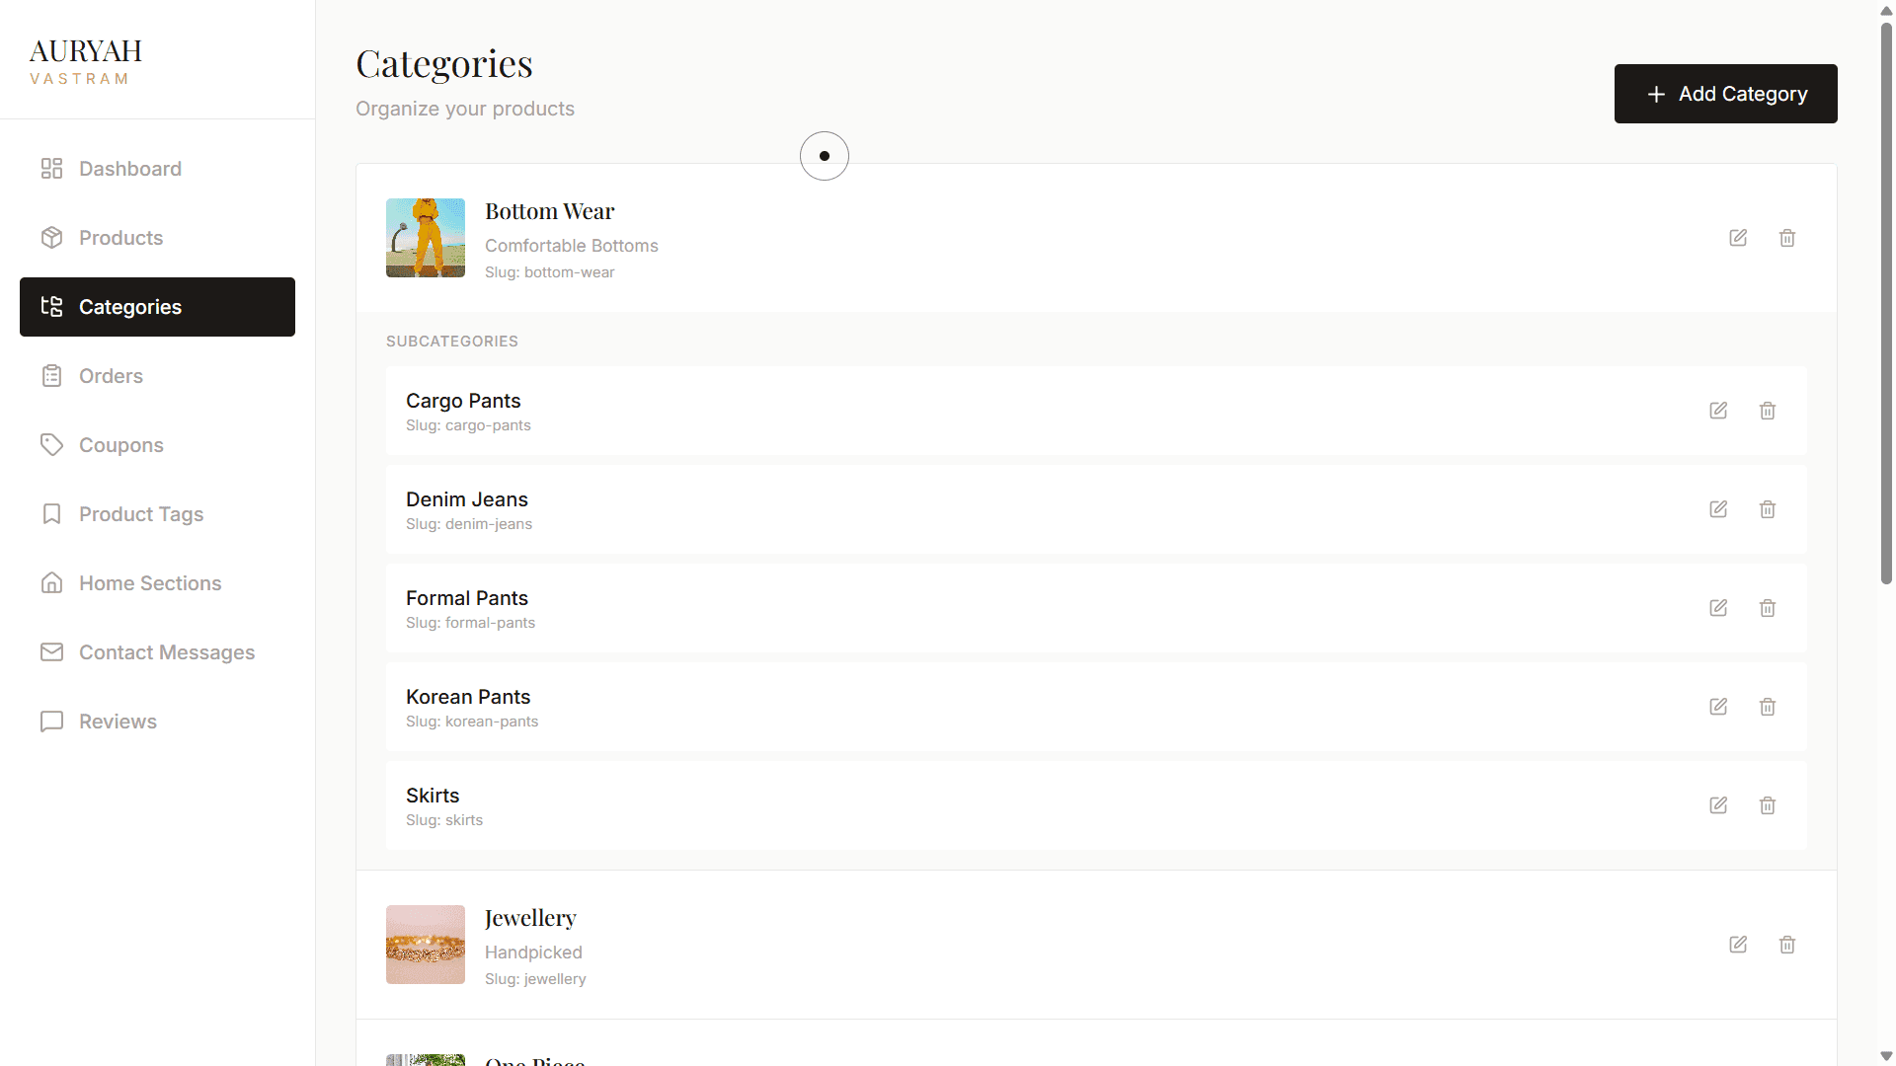The width and height of the screenshot is (1896, 1066).
Task: Click the 'Slug: korean-pants' text
Action: [x=472, y=722]
